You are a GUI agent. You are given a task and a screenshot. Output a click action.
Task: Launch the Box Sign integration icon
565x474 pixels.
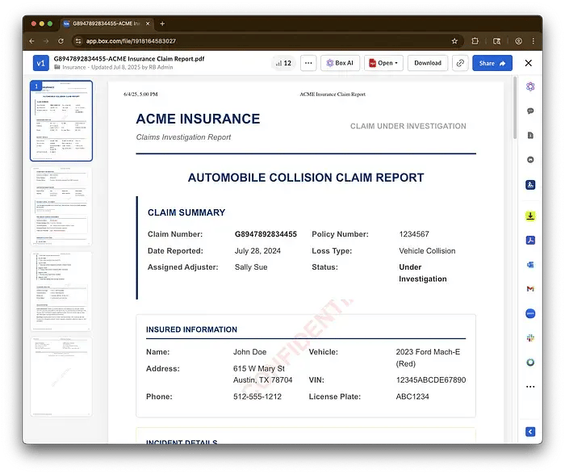[530, 185]
